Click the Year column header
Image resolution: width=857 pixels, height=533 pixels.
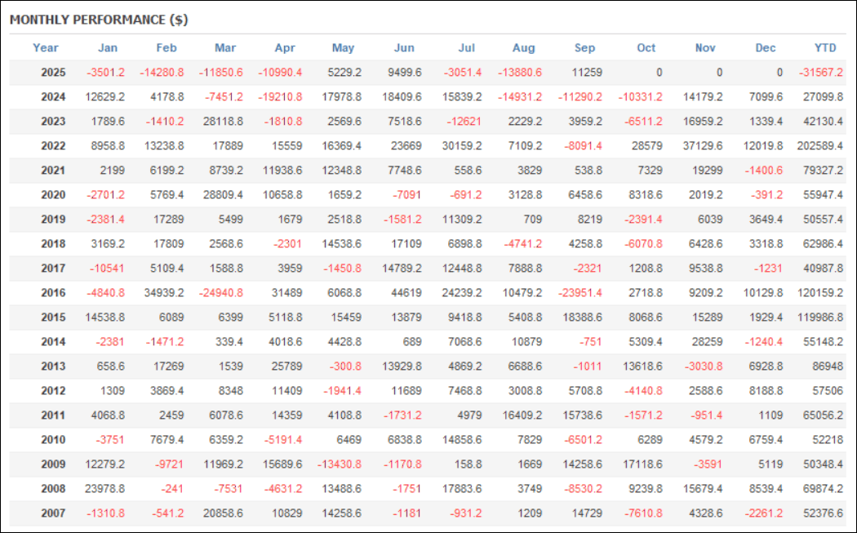coord(46,47)
